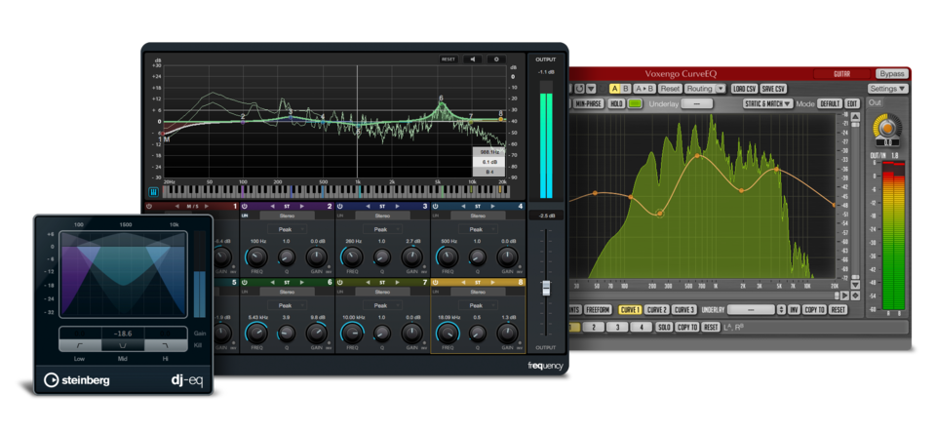Screen dimensions: 936x432
Task: Open band 8 Peak filter type dropdown
Action: tap(478, 305)
